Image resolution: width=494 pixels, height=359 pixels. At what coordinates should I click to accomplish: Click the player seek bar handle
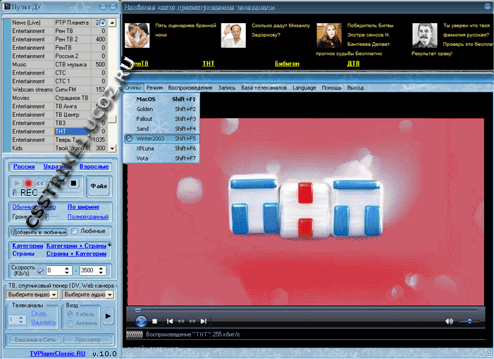[x=138, y=310]
